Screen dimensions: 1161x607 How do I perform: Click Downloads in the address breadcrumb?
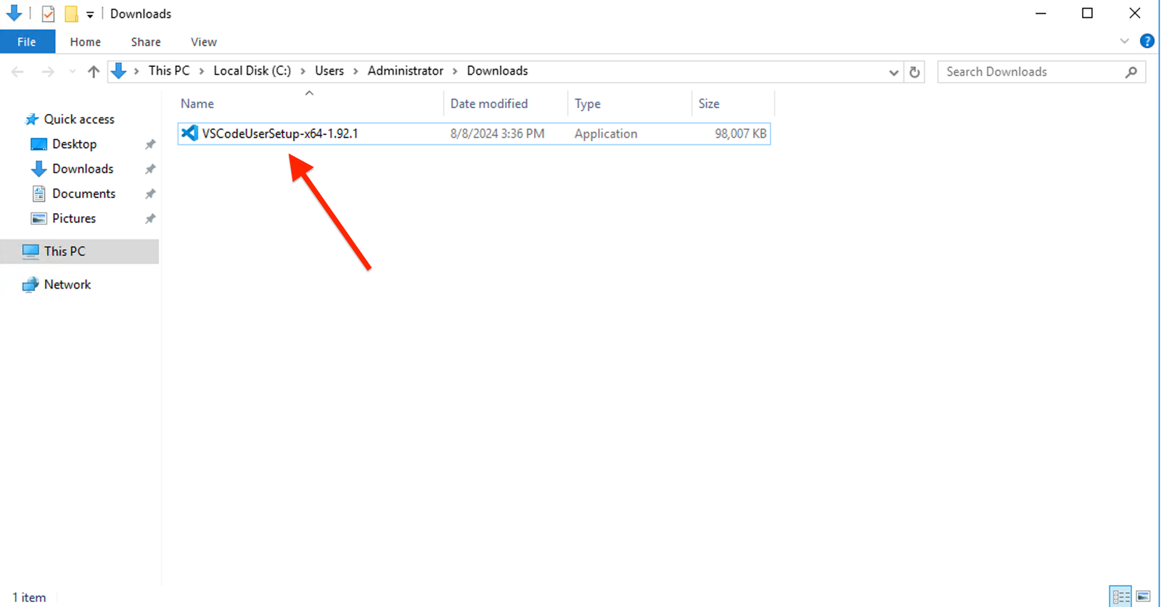click(498, 71)
